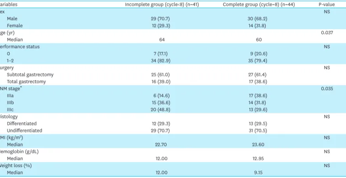The height and width of the screenshot is (178, 346).
Task: Select the 'NM stage*' row heading
Action: click(11, 89)
